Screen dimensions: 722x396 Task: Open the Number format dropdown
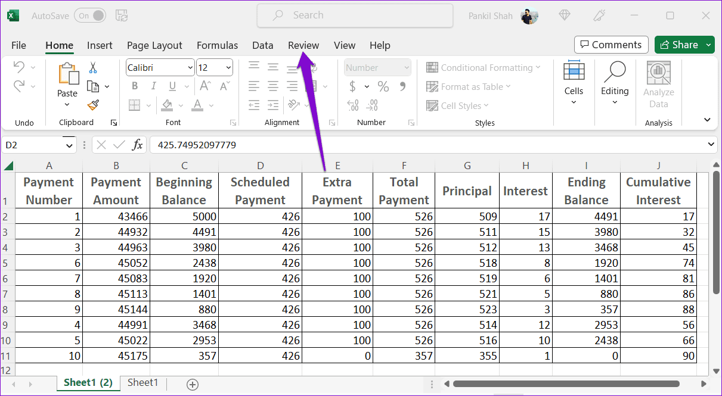tap(407, 68)
